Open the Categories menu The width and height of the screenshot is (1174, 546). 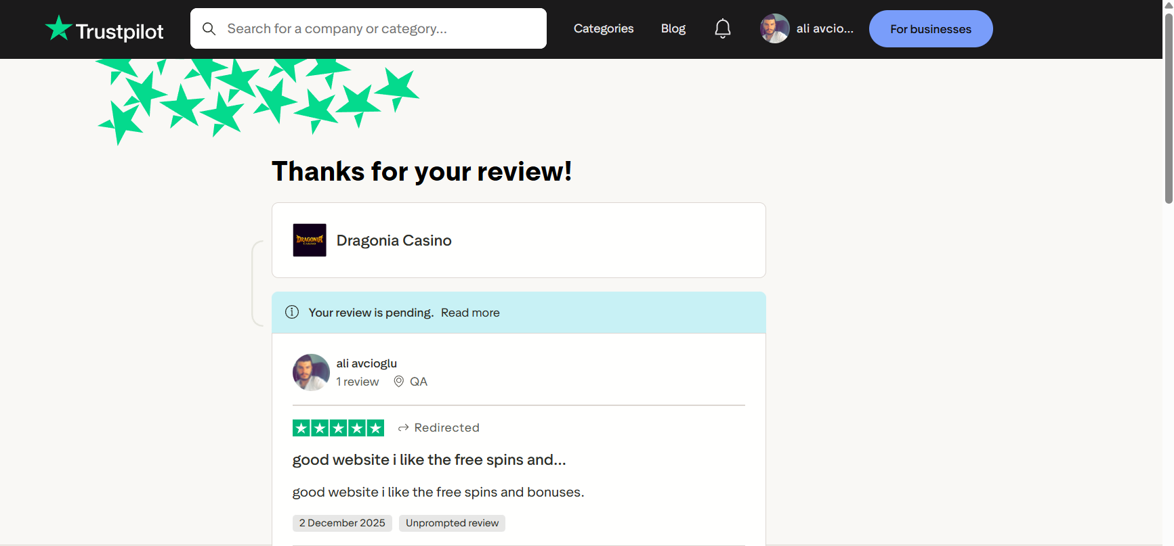[x=604, y=28]
